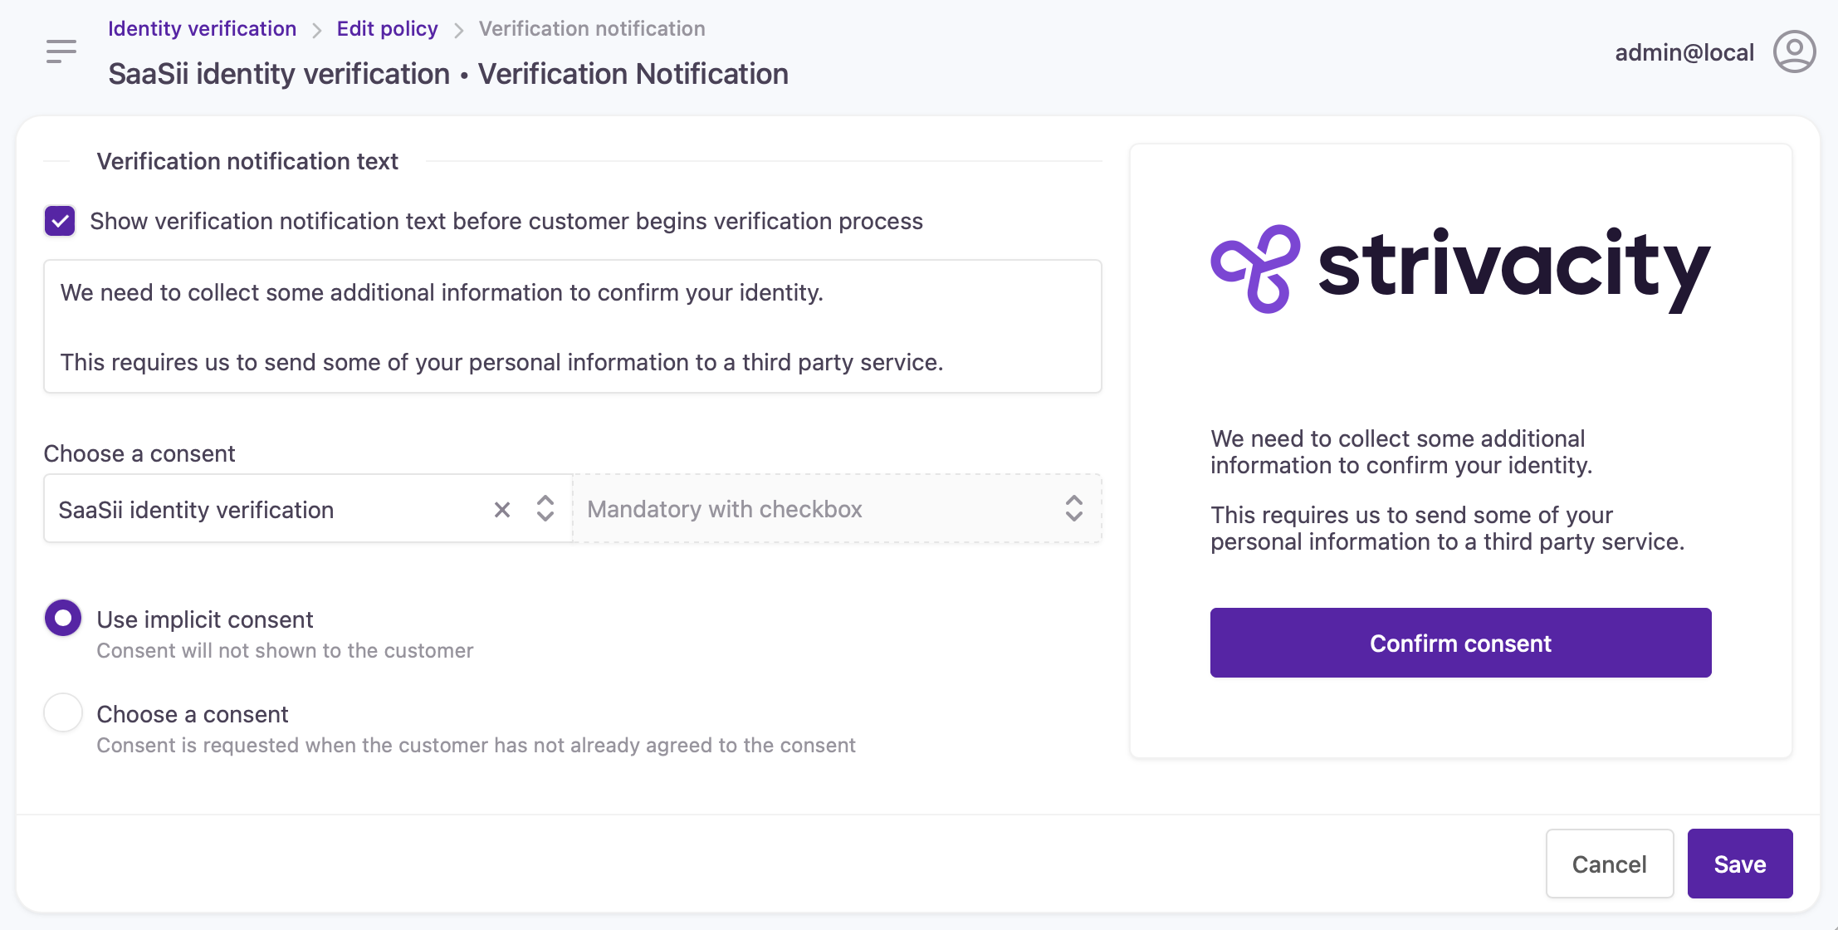Go to Identity verification breadcrumb
Viewport: 1838px width, 930px height.
point(202,29)
